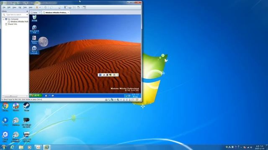Open the Help menu

coord(31,7)
